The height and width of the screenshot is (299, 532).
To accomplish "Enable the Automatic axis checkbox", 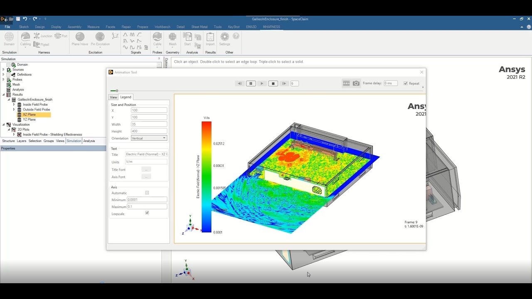I will [x=147, y=193].
